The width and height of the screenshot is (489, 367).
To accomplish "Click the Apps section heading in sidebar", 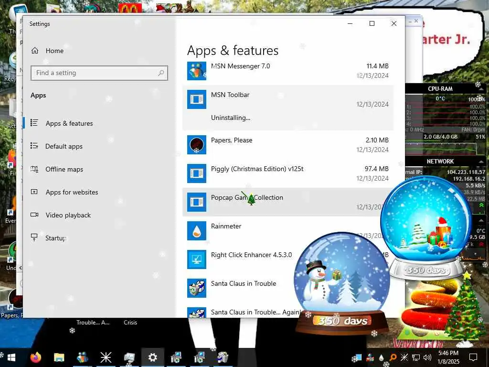I will click(x=38, y=96).
